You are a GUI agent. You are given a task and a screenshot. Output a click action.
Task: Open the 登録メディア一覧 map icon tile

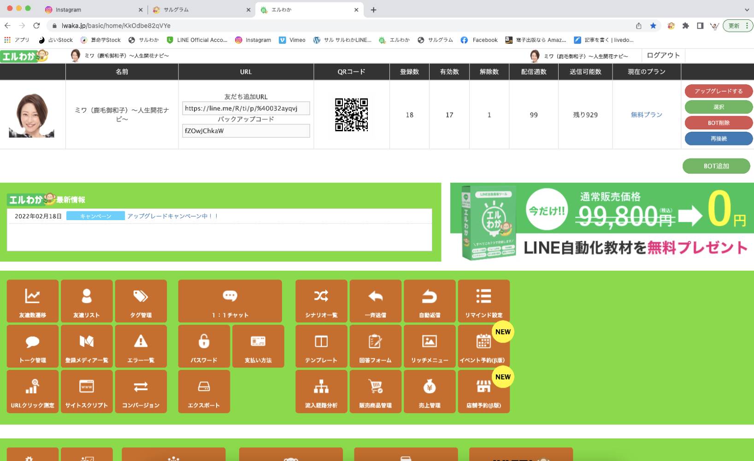[87, 346]
